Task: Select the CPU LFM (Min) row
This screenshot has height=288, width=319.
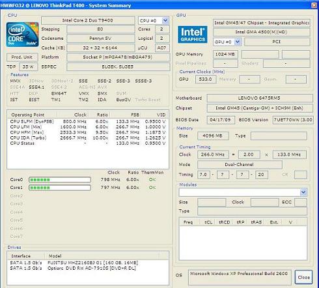Action: click(88, 127)
